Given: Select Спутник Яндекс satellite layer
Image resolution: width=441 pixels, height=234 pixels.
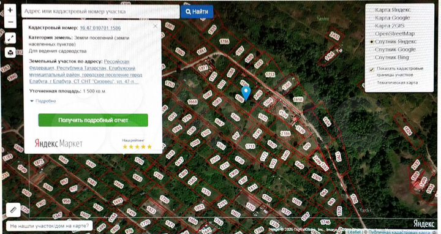Looking at the screenshot, I should click(x=396, y=41).
